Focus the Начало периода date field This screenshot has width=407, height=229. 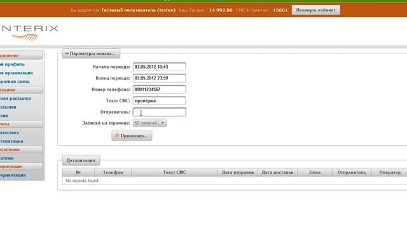pyautogui.click(x=160, y=67)
